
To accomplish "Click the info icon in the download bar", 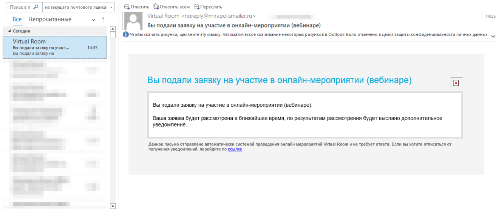I will 126,35.
